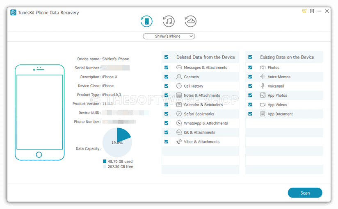The height and width of the screenshot is (209, 338).
Task: Click the Photos camera icon
Action: coord(263,68)
